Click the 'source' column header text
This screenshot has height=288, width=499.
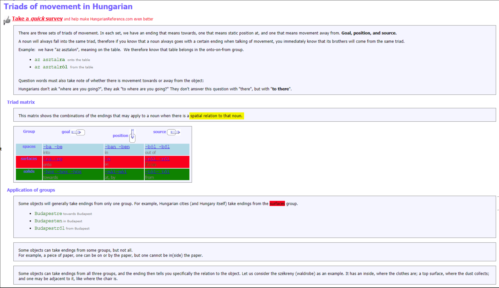click(159, 132)
